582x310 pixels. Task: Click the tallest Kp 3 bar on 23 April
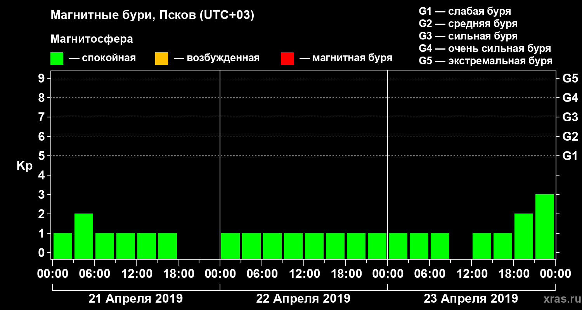click(x=545, y=226)
